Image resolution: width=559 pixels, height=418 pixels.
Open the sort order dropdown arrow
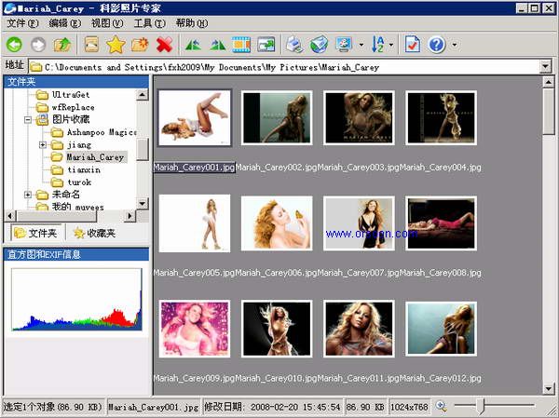pos(390,45)
